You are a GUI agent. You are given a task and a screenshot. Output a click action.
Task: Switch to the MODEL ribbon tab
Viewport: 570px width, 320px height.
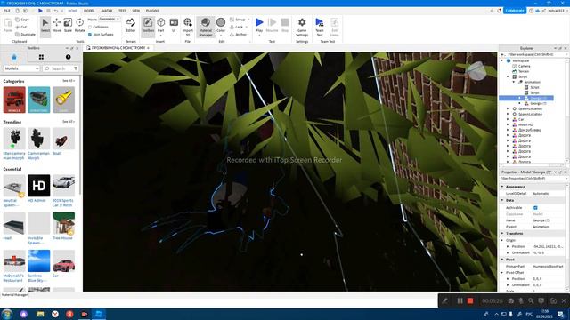point(89,11)
